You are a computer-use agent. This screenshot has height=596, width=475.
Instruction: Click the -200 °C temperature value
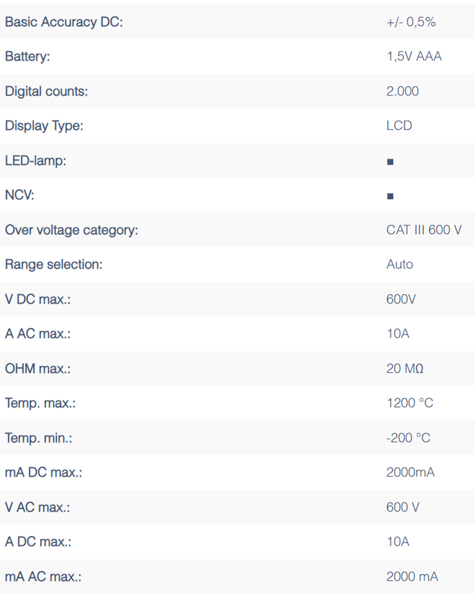click(x=408, y=438)
